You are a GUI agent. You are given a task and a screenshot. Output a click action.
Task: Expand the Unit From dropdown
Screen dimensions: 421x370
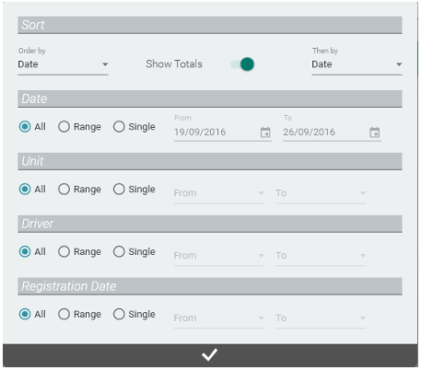219,193
